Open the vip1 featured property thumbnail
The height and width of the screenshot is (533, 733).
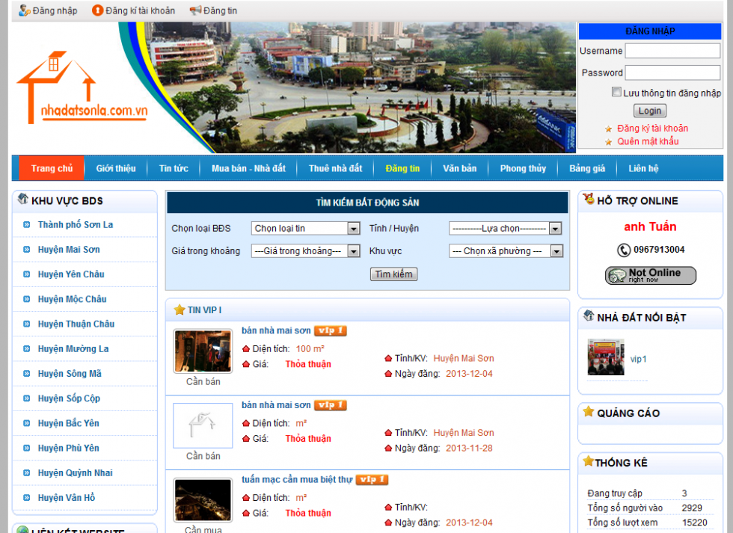click(x=605, y=357)
